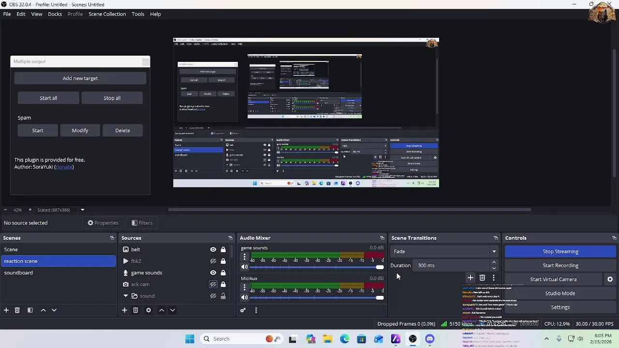Show the sound folder group
Image resolution: width=619 pixels, height=348 pixels.
pos(213,296)
